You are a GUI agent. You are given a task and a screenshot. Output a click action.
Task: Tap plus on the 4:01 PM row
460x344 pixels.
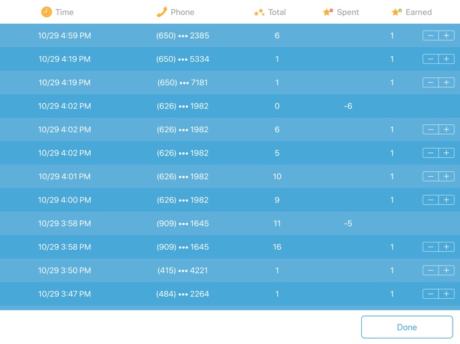pyautogui.click(x=447, y=176)
